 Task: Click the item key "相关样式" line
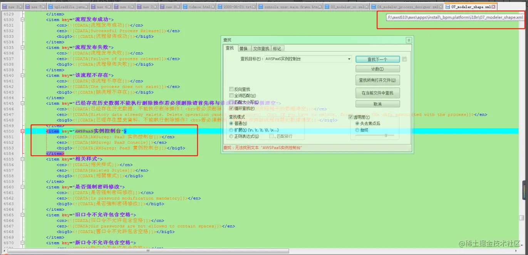tap(74, 159)
